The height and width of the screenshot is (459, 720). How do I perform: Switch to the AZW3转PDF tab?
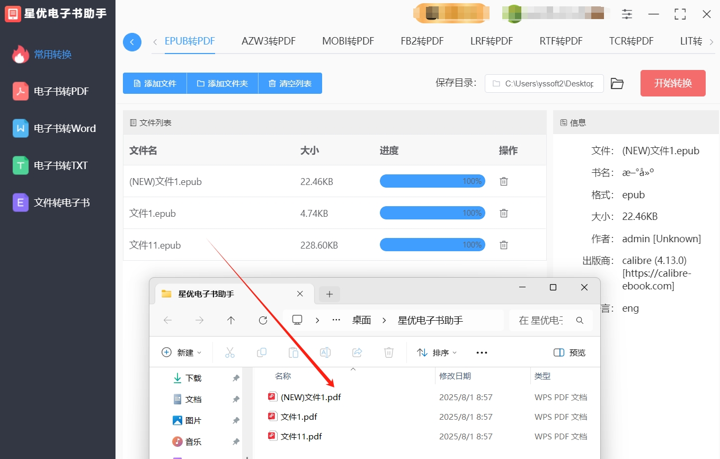(269, 41)
